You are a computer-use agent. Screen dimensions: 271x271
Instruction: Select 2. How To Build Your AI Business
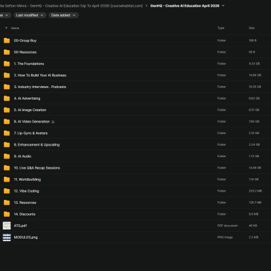coord(40,75)
